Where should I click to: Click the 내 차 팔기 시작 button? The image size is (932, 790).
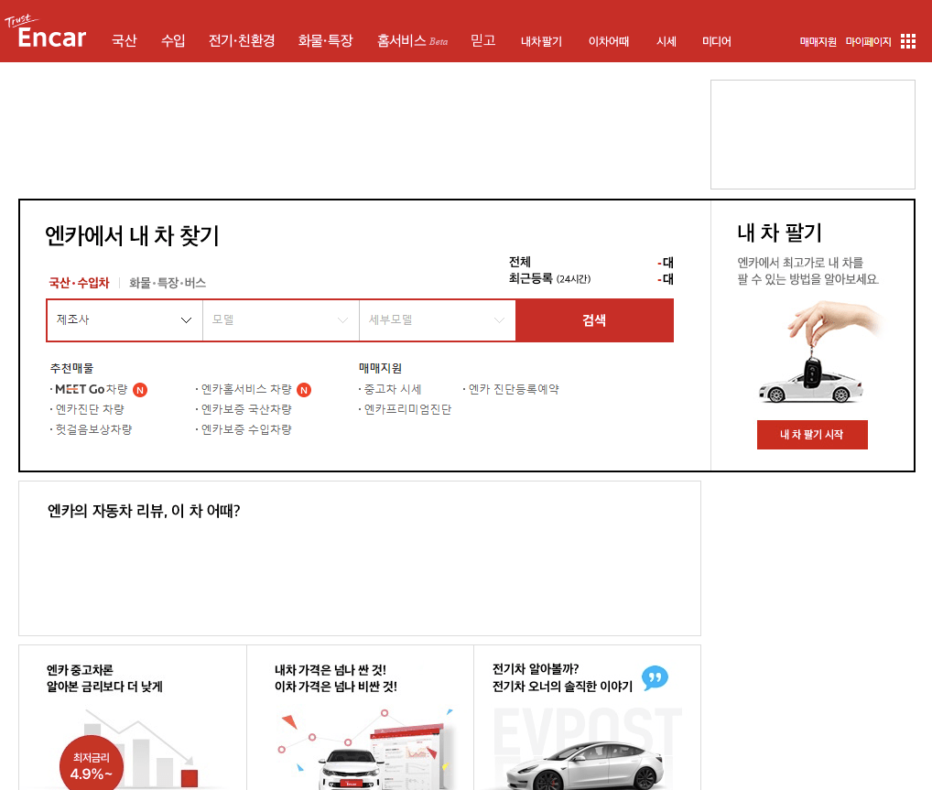click(x=812, y=435)
